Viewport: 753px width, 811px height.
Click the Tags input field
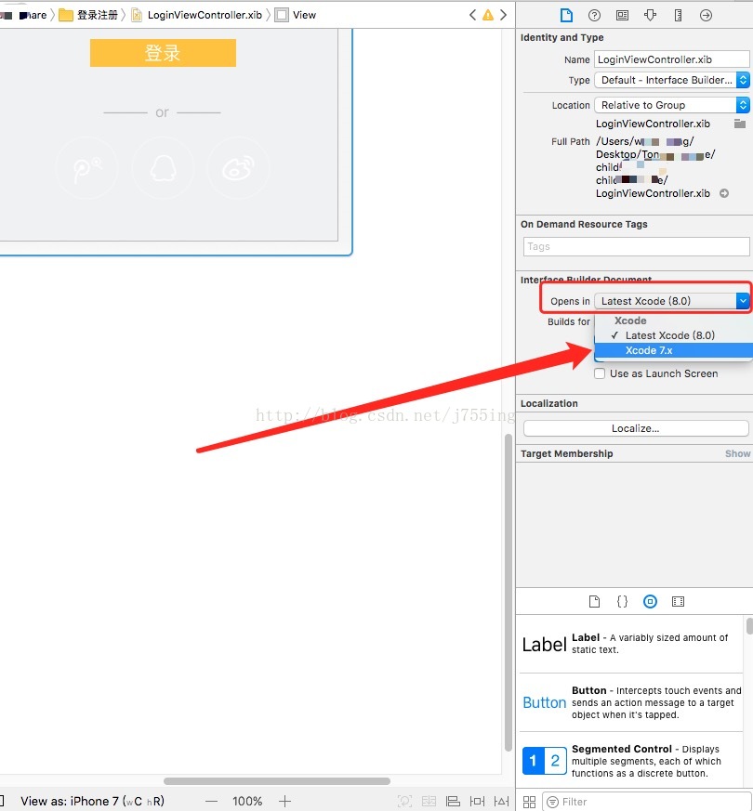[x=636, y=247]
